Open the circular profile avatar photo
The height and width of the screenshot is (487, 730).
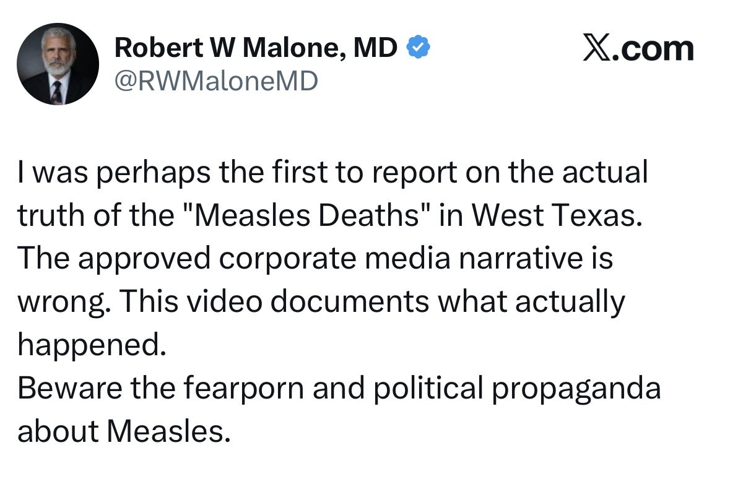coord(58,64)
